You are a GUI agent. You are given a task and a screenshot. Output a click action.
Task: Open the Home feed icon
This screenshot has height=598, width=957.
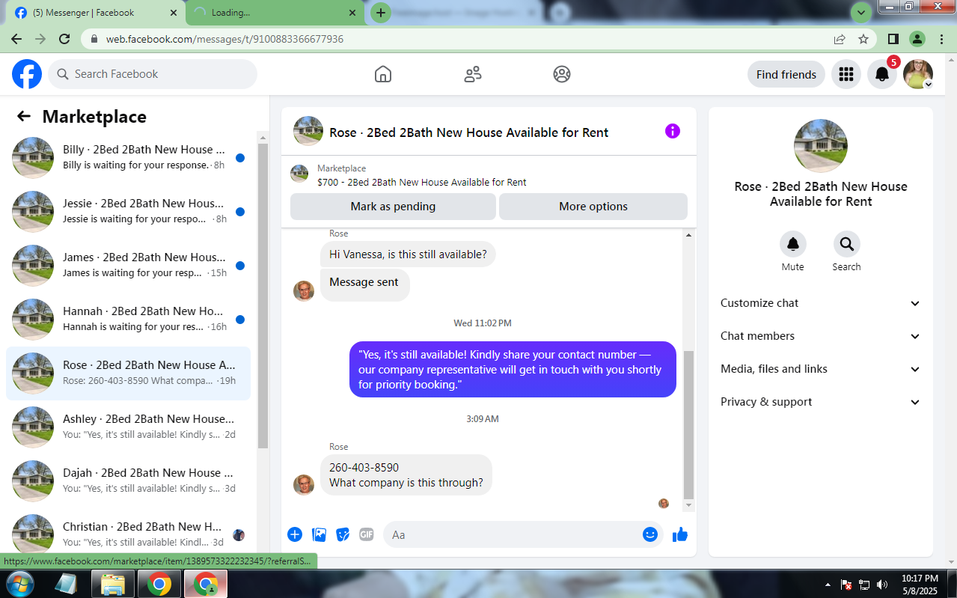(383, 74)
